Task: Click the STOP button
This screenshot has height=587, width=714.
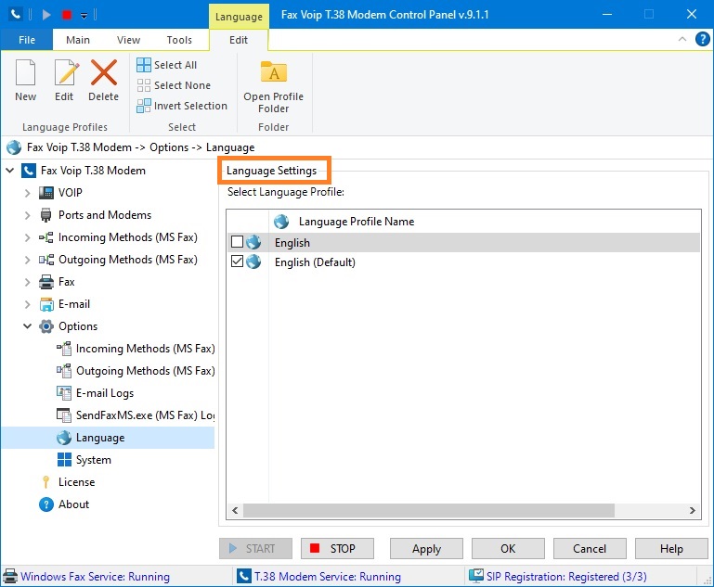Action: click(337, 549)
